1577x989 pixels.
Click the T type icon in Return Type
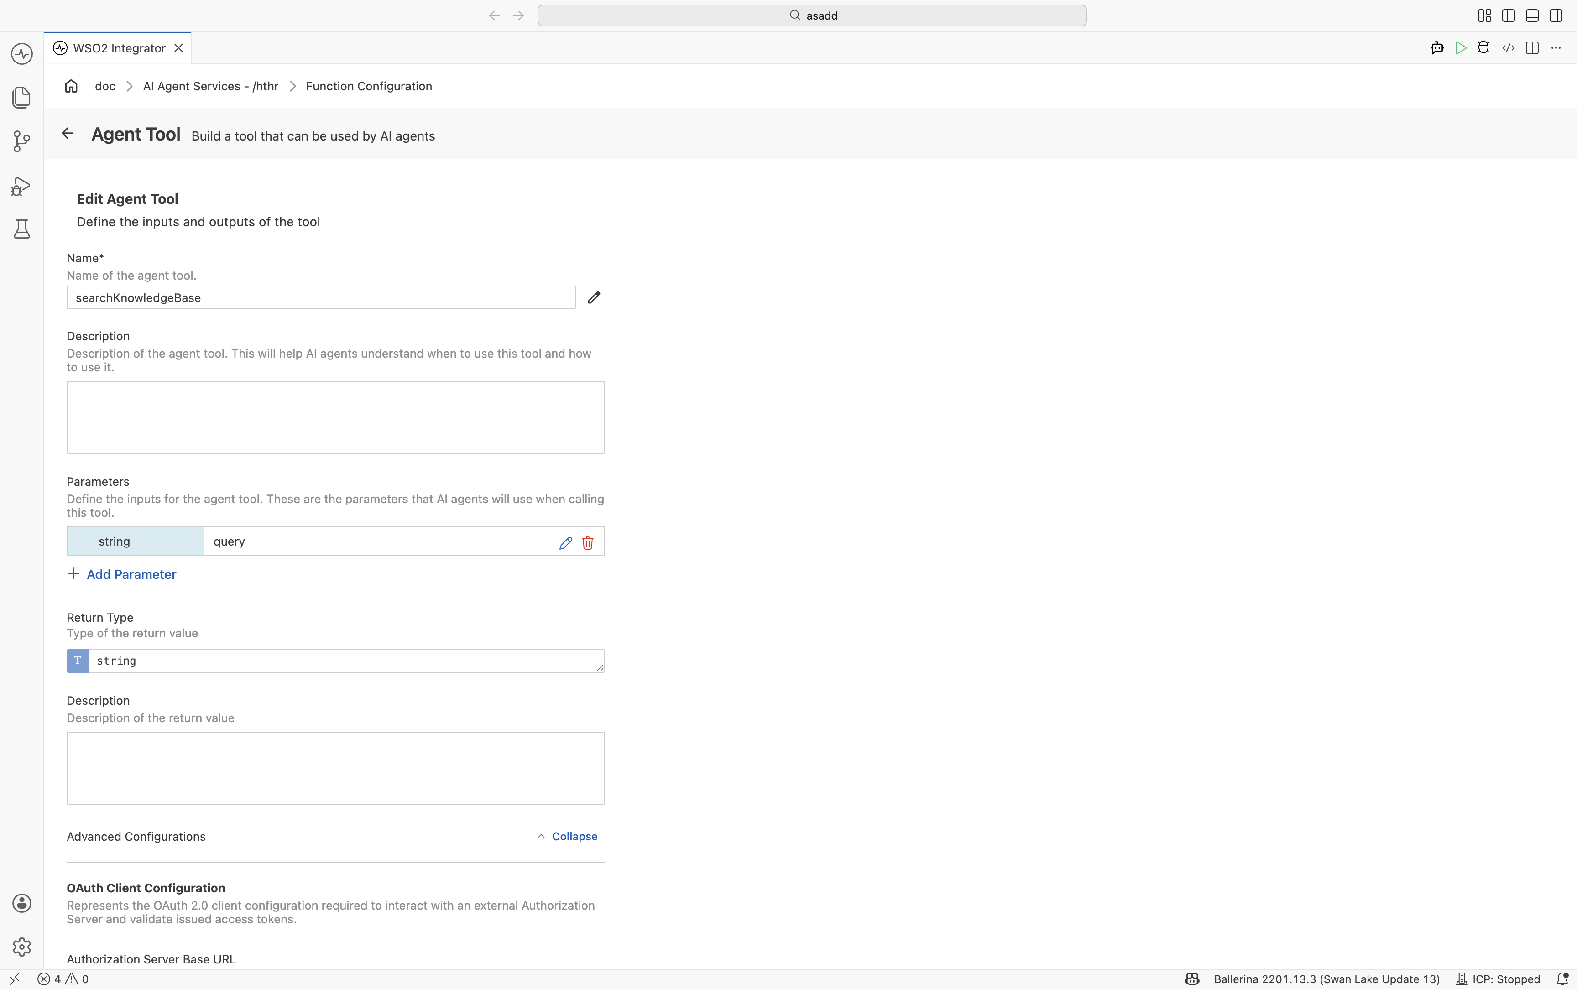pos(77,661)
